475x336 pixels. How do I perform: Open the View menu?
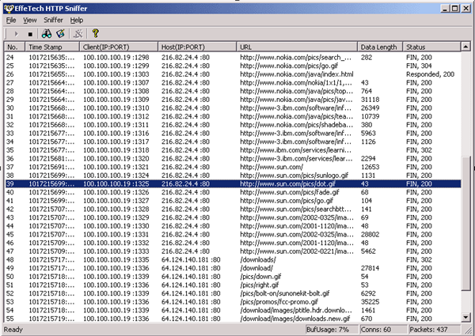pyautogui.click(x=30, y=21)
